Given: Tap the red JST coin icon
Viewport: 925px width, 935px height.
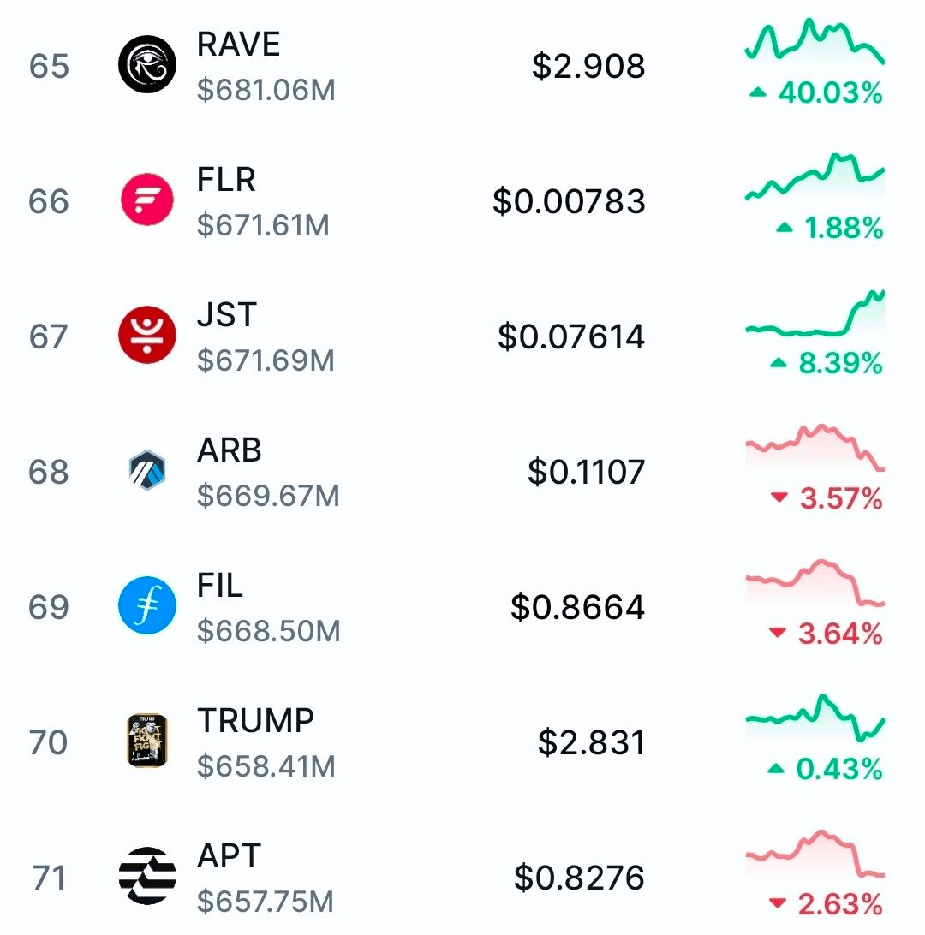Looking at the screenshot, I should point(147,336).
